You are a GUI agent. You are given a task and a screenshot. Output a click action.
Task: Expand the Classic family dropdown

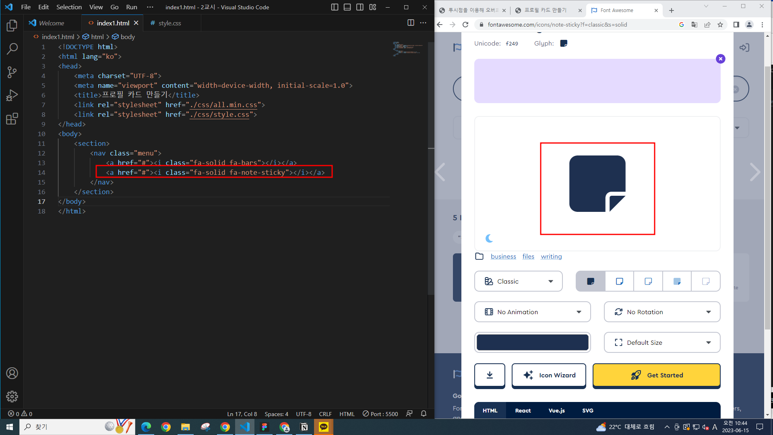click(518, 282)
